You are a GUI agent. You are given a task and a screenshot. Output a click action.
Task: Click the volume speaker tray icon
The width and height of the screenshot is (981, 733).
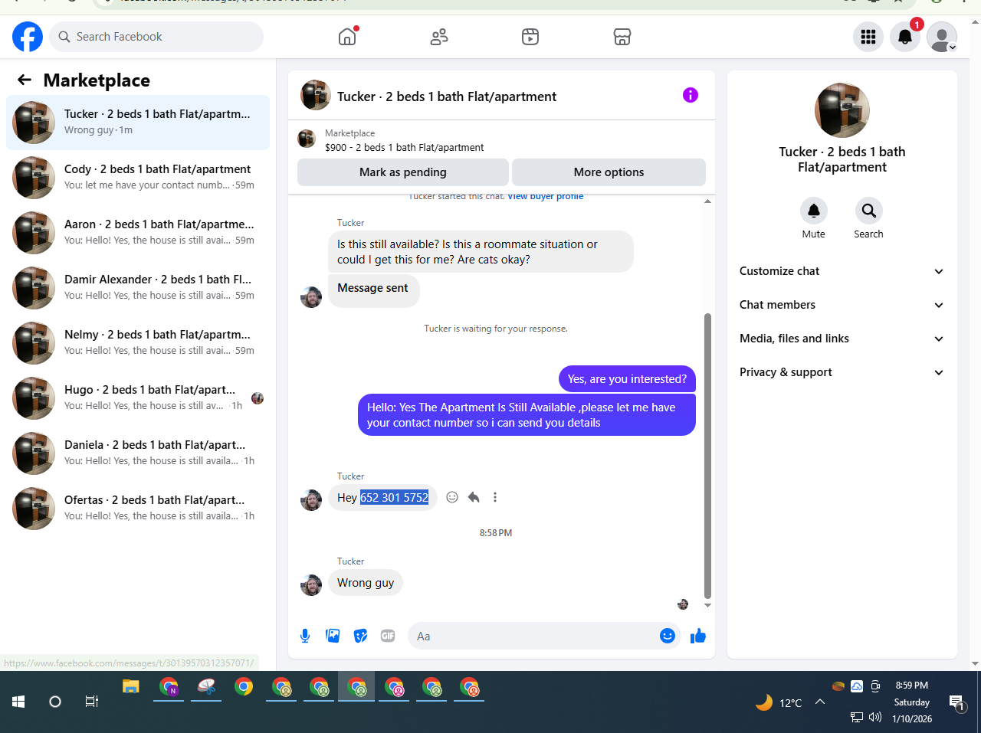tap(875, 718)
